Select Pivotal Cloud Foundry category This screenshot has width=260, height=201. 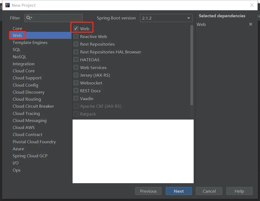click(x=34, y=142)
